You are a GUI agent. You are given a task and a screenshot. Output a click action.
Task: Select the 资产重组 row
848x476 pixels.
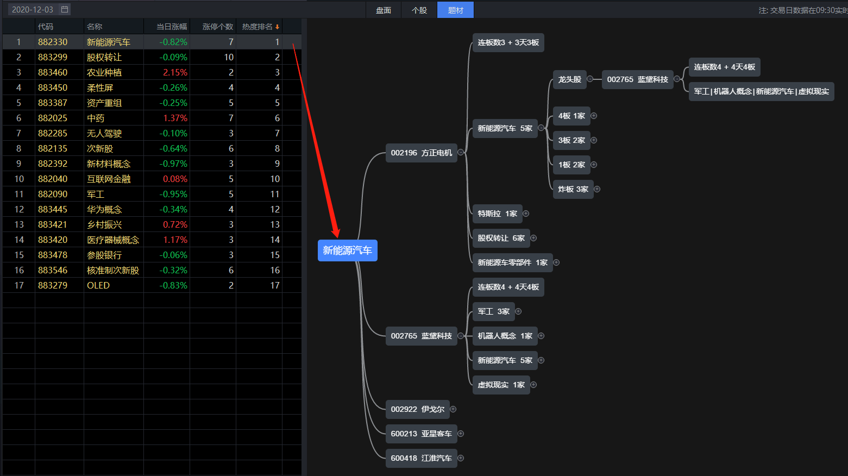pos(152,103)
